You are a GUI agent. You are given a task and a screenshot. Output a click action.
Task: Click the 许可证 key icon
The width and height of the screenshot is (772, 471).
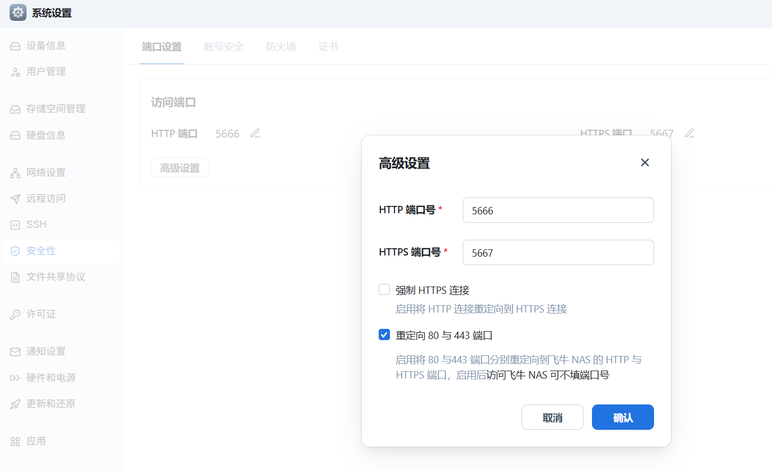pos(16,314)
